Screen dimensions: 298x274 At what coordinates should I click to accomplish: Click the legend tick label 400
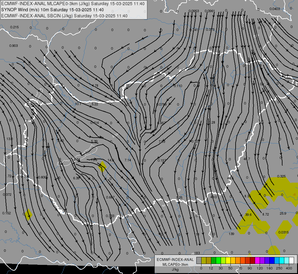tap(289, 268)
